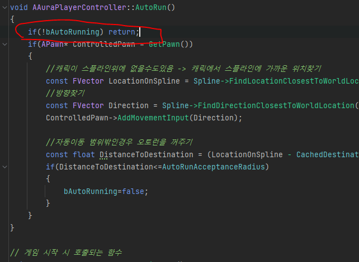The height and width of the screenshot is (262, 359).
Task: Click FindLocationClosestToWorldLoc method call
Action: click(x=294, y=81)
